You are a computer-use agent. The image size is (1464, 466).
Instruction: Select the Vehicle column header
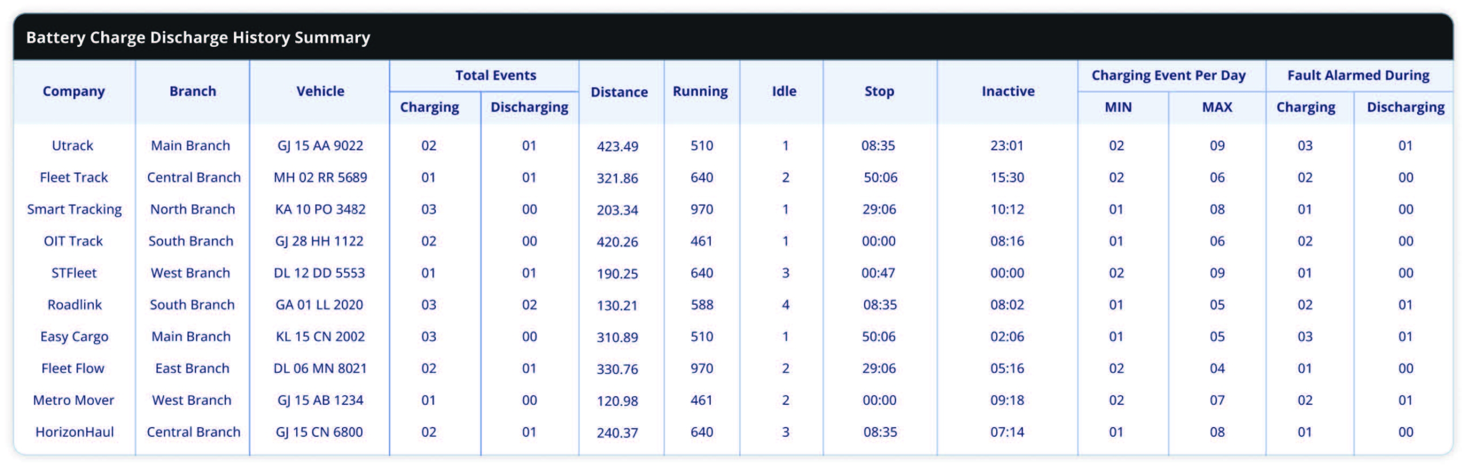click(320, 91)
